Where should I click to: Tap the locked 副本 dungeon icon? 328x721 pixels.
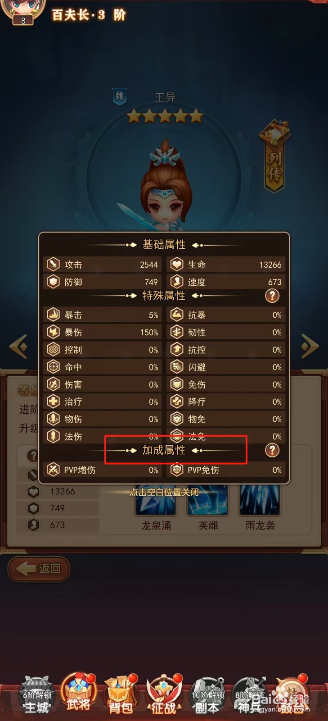[207, 695]
